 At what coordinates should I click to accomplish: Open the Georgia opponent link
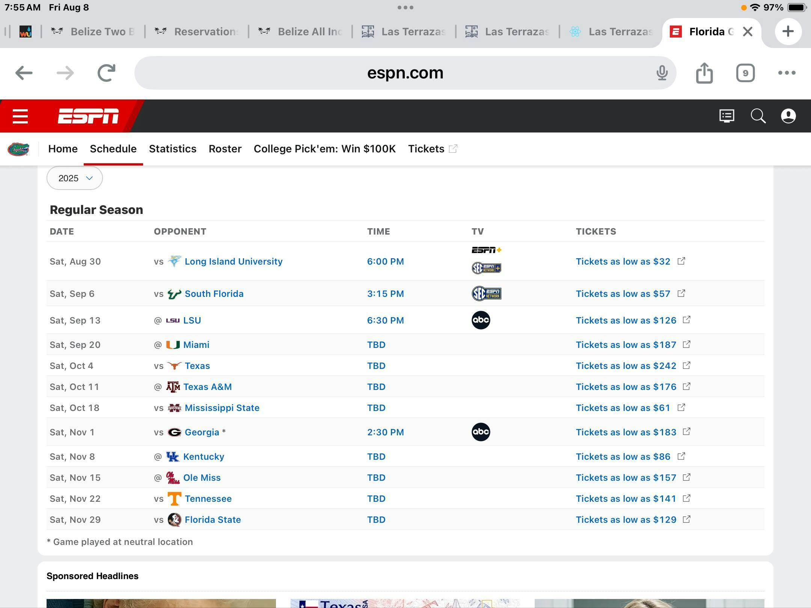(202, 432)
